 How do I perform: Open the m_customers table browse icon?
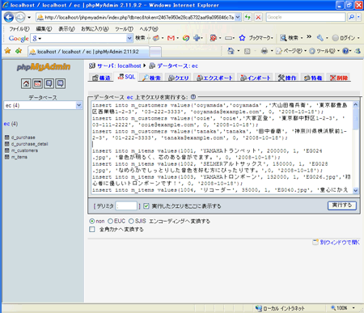(7, 150)
